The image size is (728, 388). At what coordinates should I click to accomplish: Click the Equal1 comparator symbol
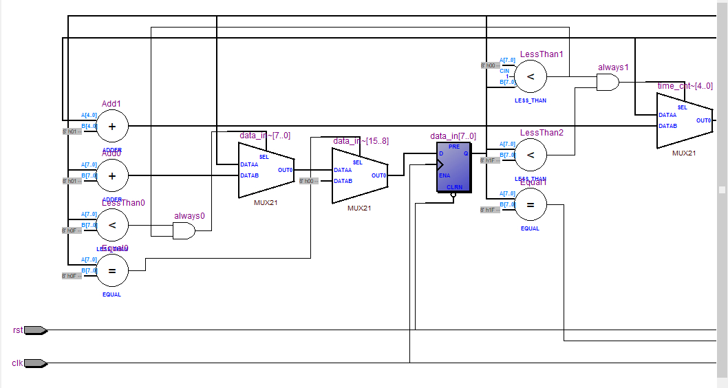click(x=531, y=204)
